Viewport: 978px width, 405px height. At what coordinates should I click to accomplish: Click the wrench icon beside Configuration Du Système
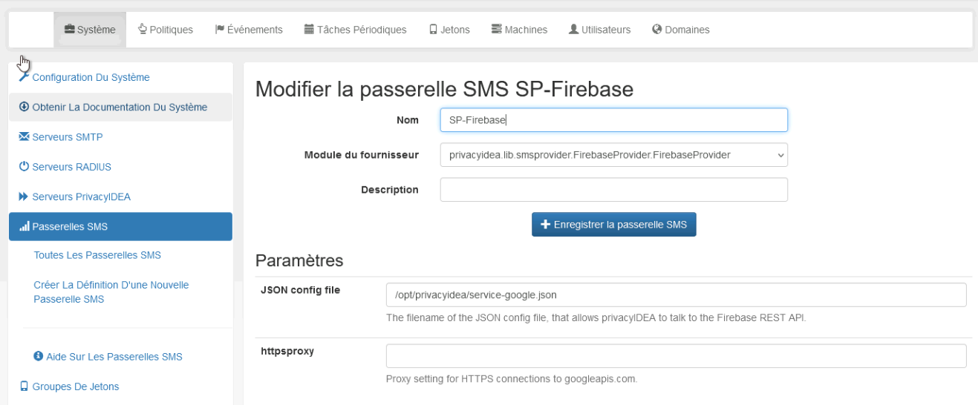point(24,77)
